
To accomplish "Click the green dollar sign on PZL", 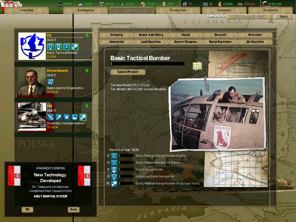I will 87,35.
